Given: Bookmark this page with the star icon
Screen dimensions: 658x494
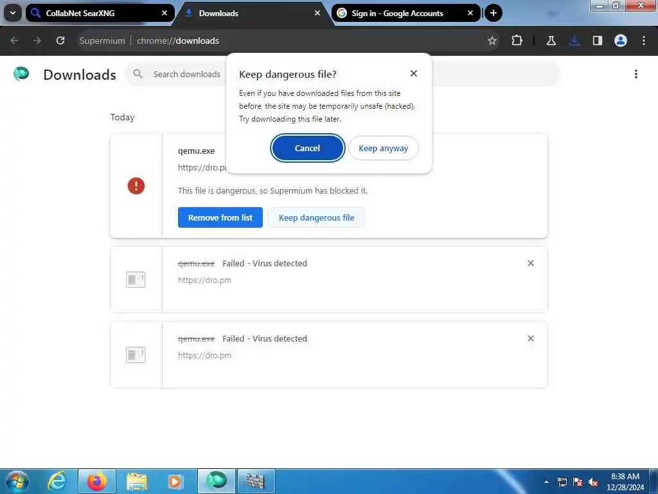Looking at the screenshot, I should (x=492, y=41).
